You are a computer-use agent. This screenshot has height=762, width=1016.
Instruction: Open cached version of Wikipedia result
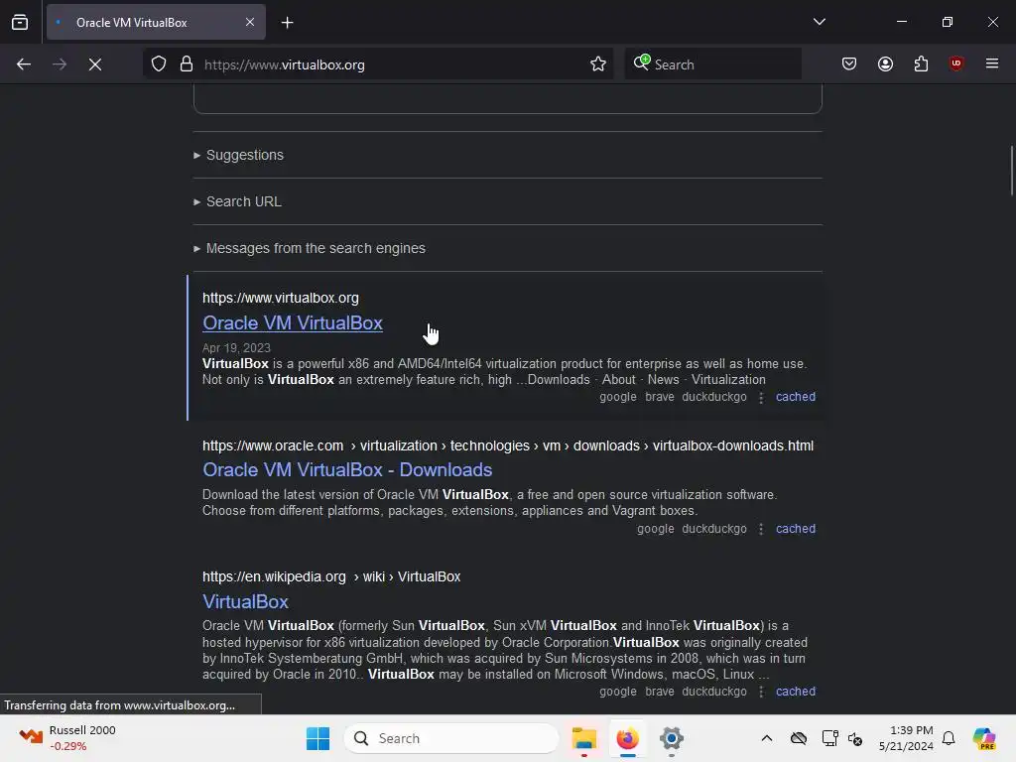tap(796, 692)
